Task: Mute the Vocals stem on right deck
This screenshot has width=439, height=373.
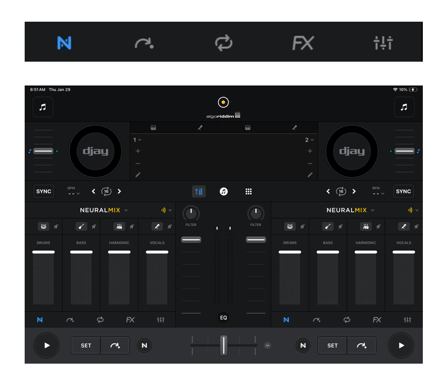Action: (416, 227)
